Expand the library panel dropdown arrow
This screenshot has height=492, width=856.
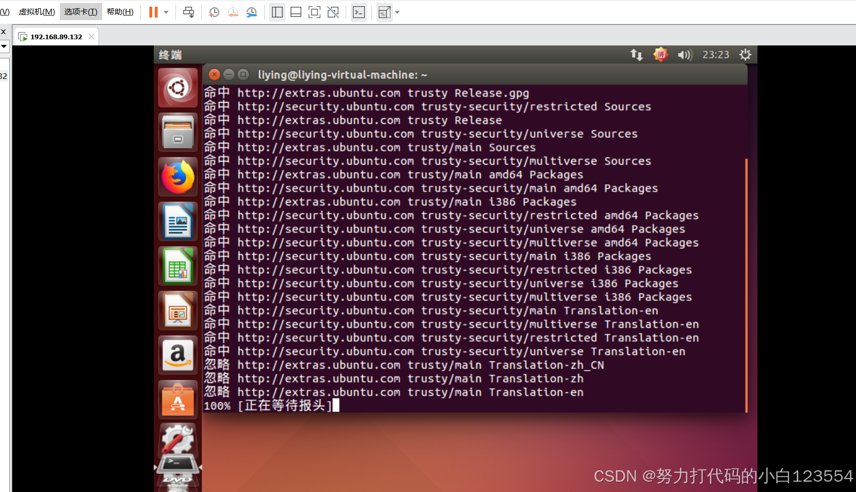[4, 46]
